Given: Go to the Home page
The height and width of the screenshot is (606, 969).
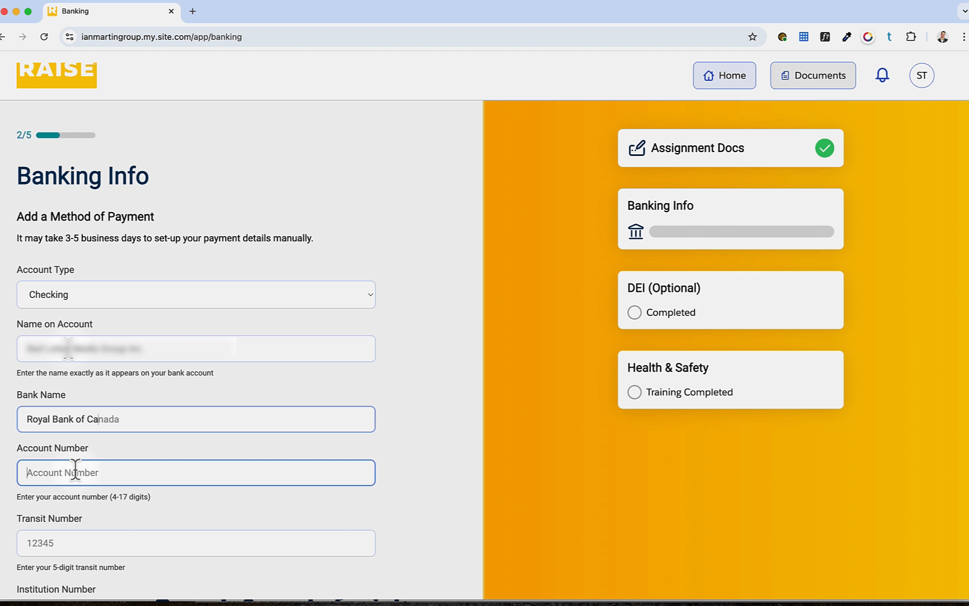Looking at the screenshot, I should 724,75.
